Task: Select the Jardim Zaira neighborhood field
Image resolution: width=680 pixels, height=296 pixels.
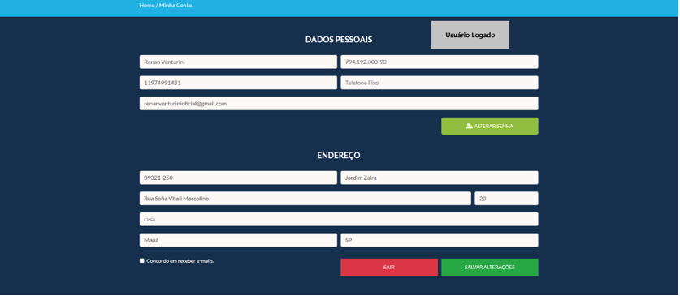Action: [440, 178]
